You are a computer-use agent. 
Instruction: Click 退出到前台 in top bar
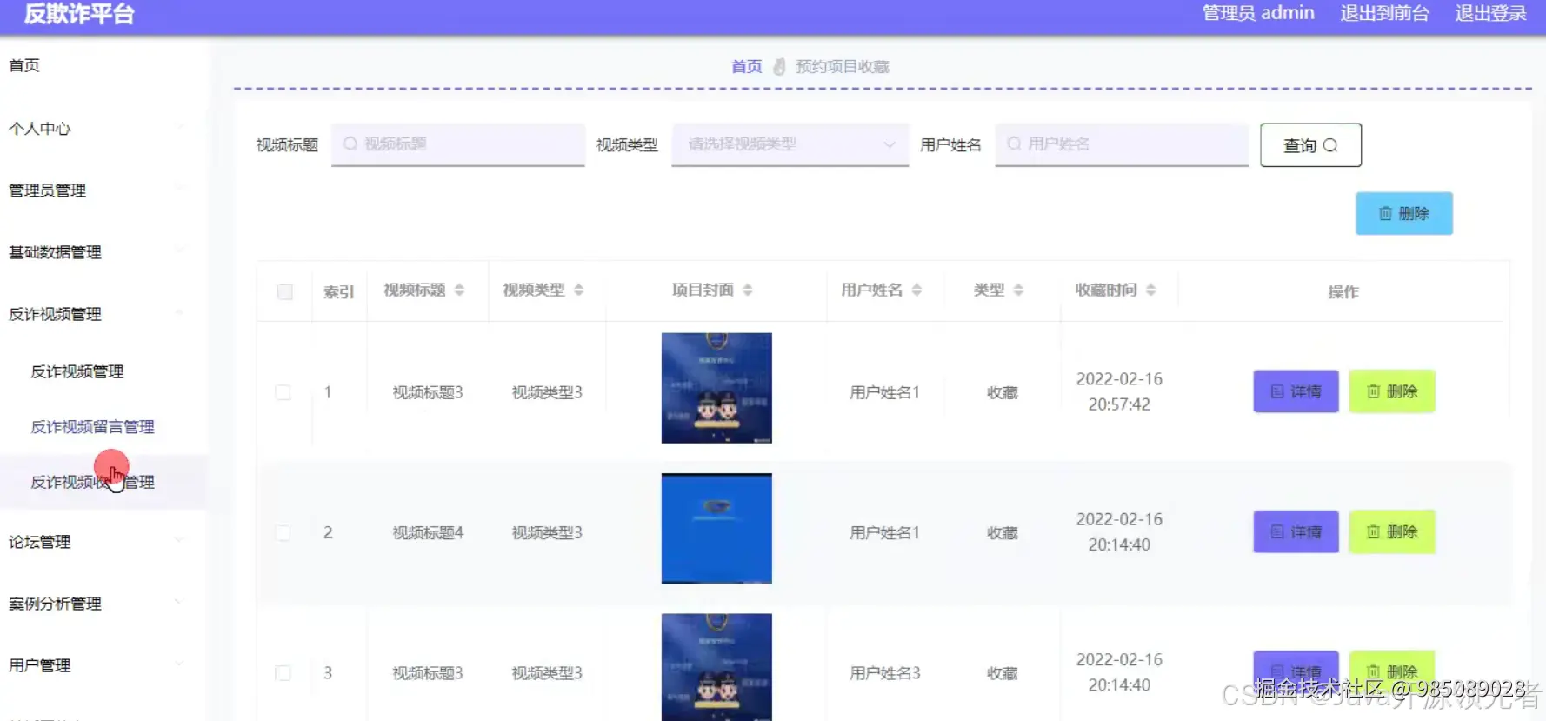click(1384, 13)
